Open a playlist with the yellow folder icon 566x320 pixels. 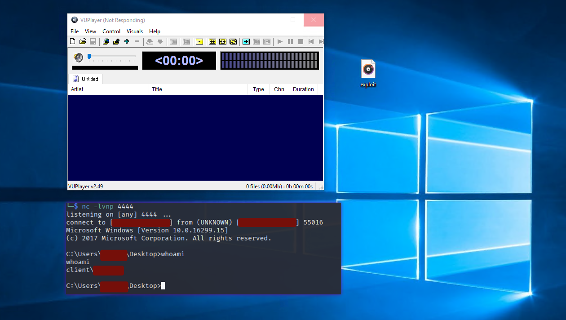pyautogui.click(x=83, y=41)
